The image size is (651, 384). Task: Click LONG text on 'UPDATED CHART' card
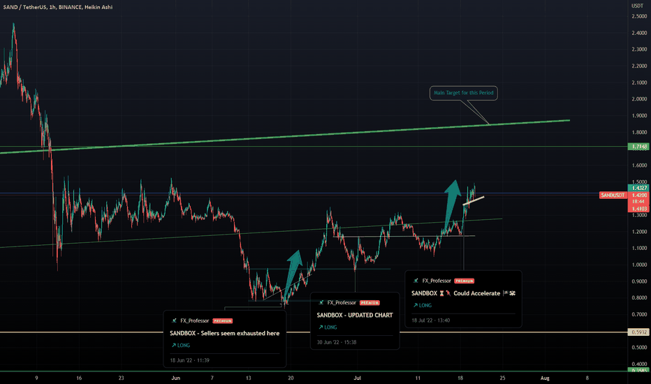[x=330, y=327]
